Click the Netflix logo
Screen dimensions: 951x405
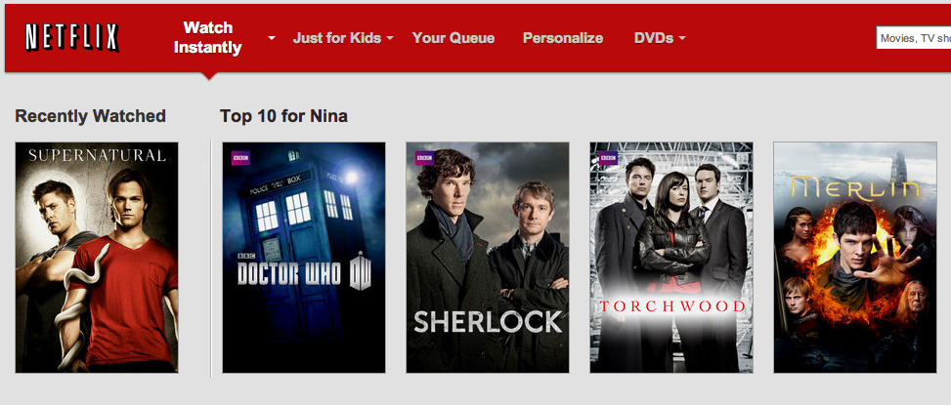[71, 37]
